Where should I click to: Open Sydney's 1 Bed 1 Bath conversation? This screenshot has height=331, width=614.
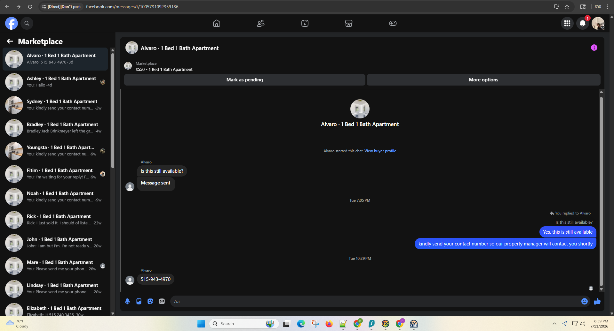coord(55,105)
